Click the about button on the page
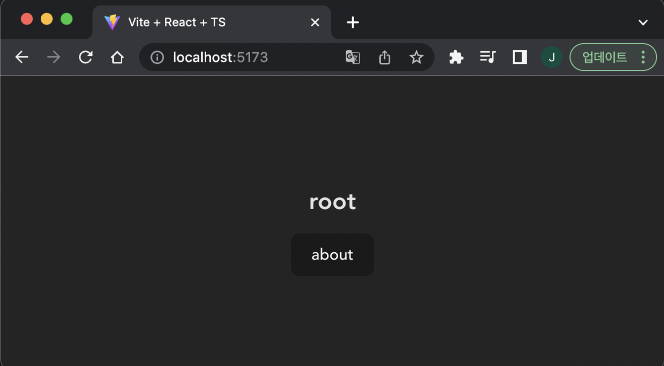The image size is (664, 366). (332, 254)
